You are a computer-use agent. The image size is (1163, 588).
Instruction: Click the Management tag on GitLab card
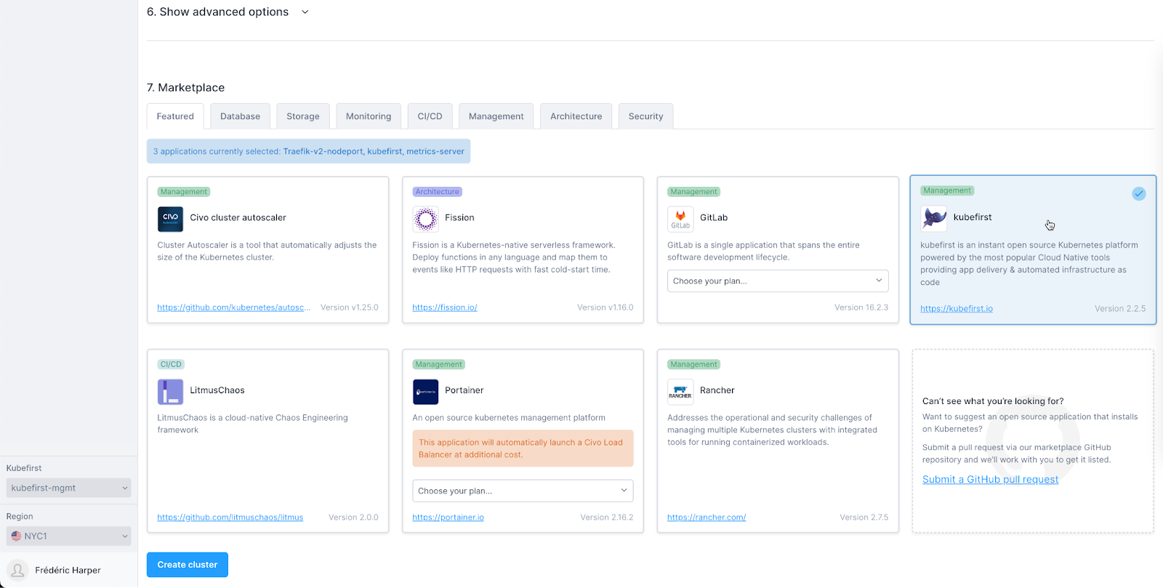coord(693,192)
